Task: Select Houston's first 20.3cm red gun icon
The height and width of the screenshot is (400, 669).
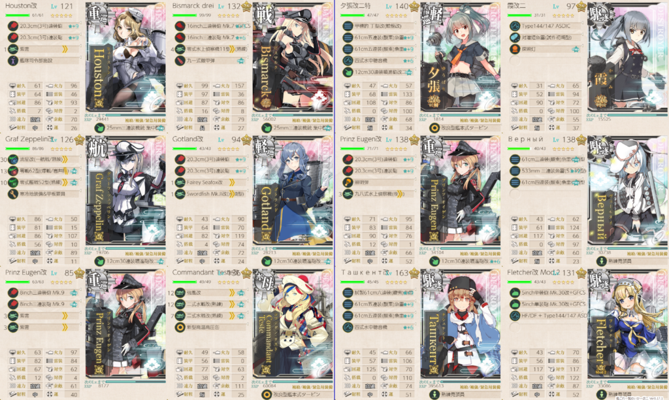Action: (x=12, y=26)
